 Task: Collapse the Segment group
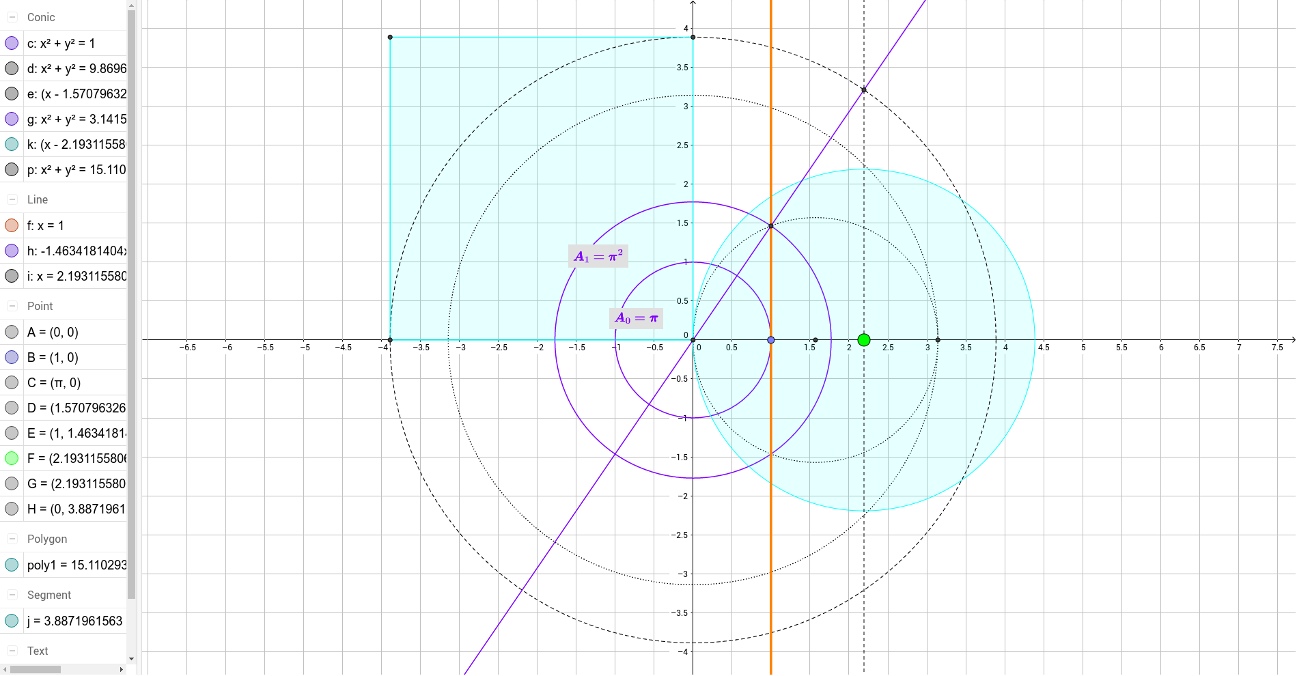coord(12,595)
